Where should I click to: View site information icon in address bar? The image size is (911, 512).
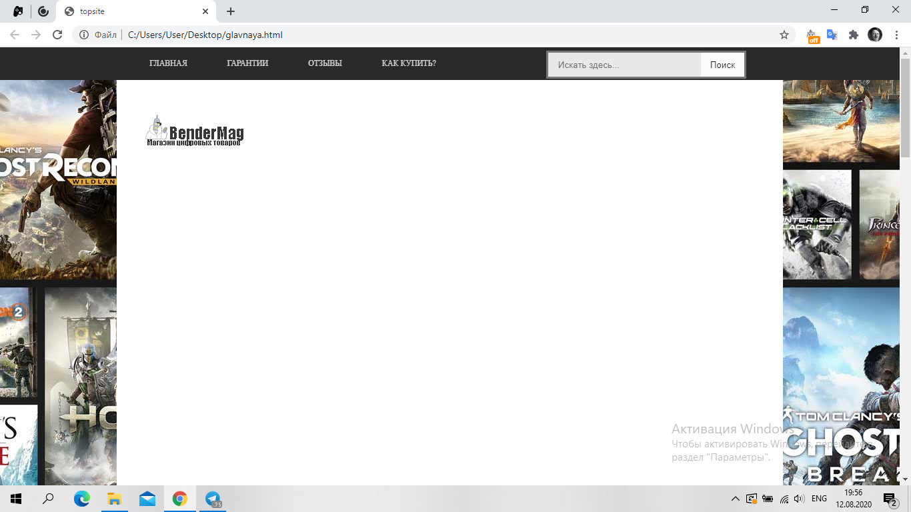coord(84,35)
